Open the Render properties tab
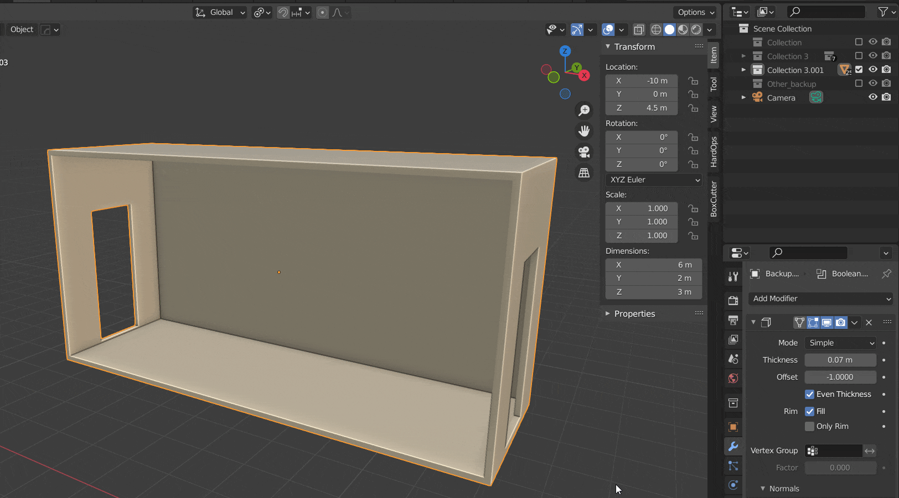The width and height of the screenshot is (899, 498). click(x=733, y=300)
